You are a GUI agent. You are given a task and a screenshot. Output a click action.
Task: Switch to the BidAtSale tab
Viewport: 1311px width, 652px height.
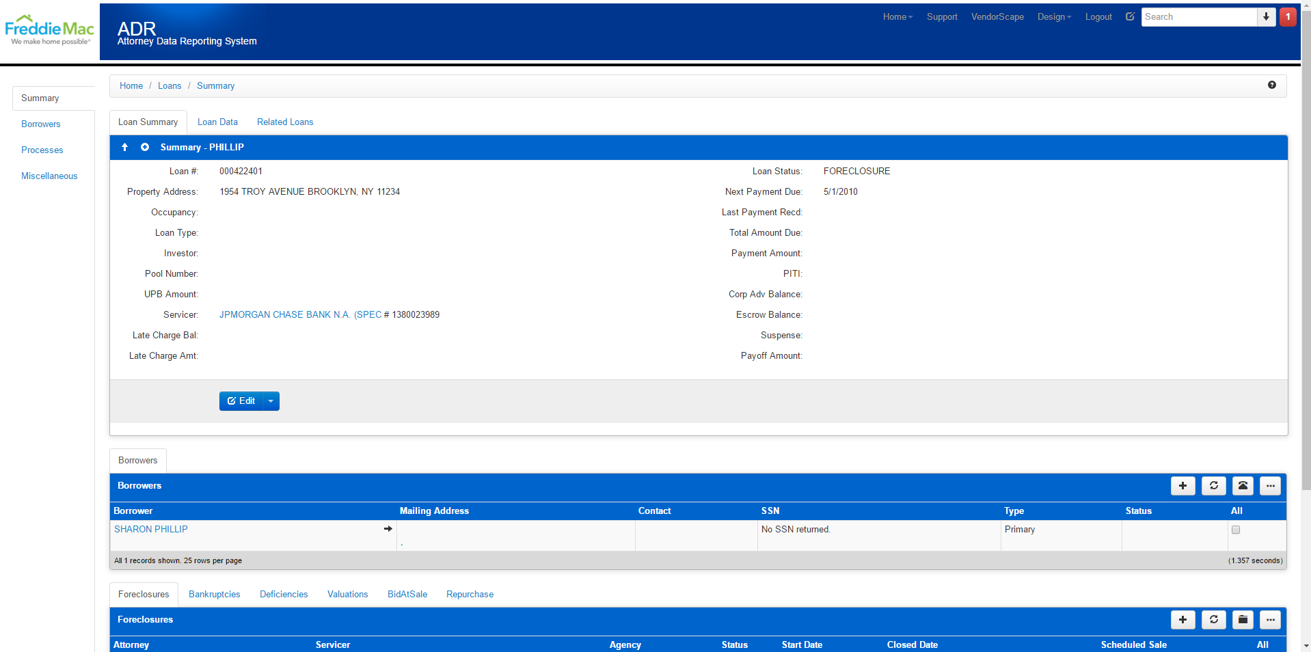[407, 595]
